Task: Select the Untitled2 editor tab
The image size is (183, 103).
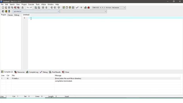Action: tap(26, 15)
